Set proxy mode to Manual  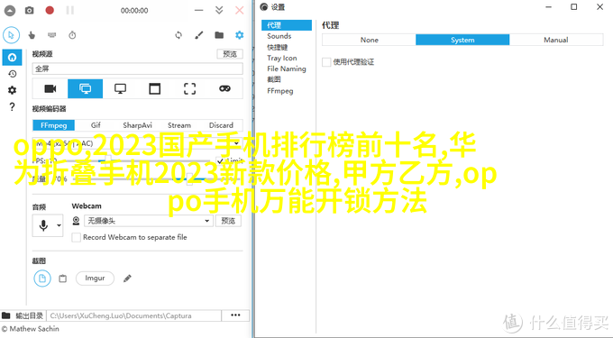(x=556, y=40)
